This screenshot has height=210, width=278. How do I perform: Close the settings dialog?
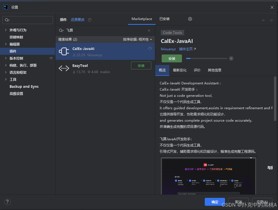[272, 7]
